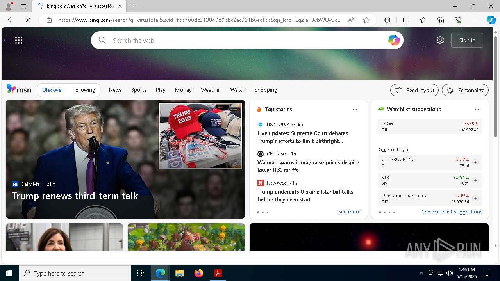Open the volume speaker tray icon
This screenshot has width=500, height=281.
tap(449, 273)
